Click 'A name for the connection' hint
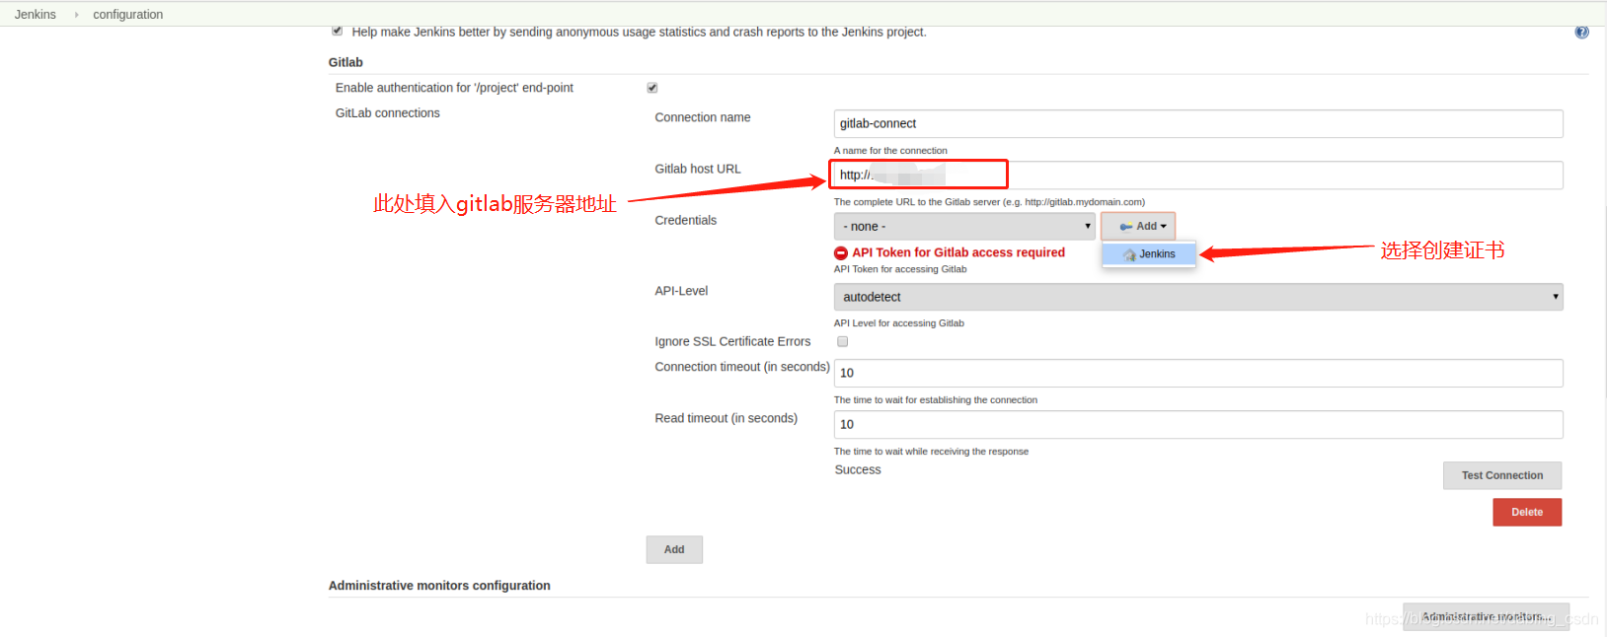Screen dimensions: 1607x637 click(x=890, y=151)
